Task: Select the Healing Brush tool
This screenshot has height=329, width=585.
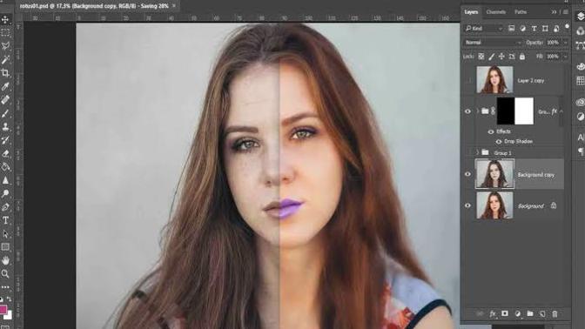Action: (x=5, y=99)
